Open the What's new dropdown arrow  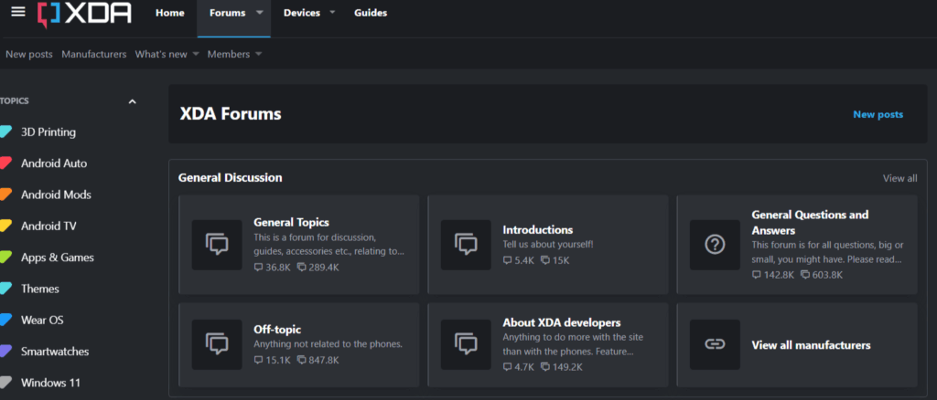[196, 54]
